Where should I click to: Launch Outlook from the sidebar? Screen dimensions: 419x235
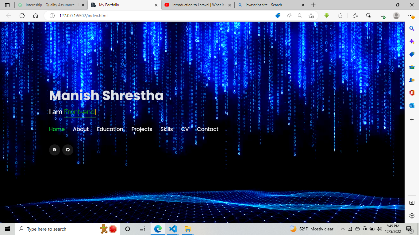[x=412, y=106]
